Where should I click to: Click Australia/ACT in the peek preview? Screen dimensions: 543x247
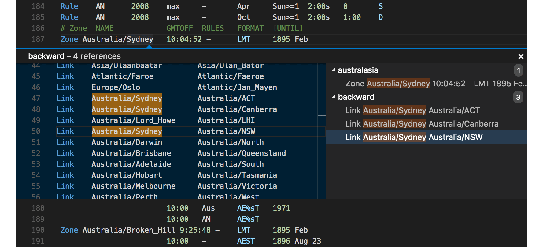pyautogui.click(x=226, y=98)
